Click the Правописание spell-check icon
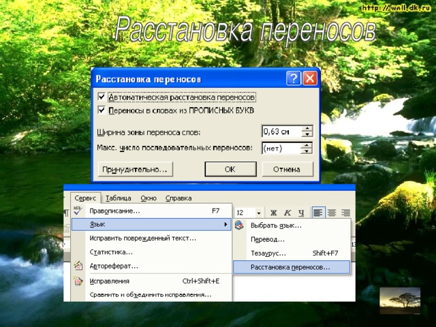This screenshot has height=327, width=436. (x=78, y=211)
